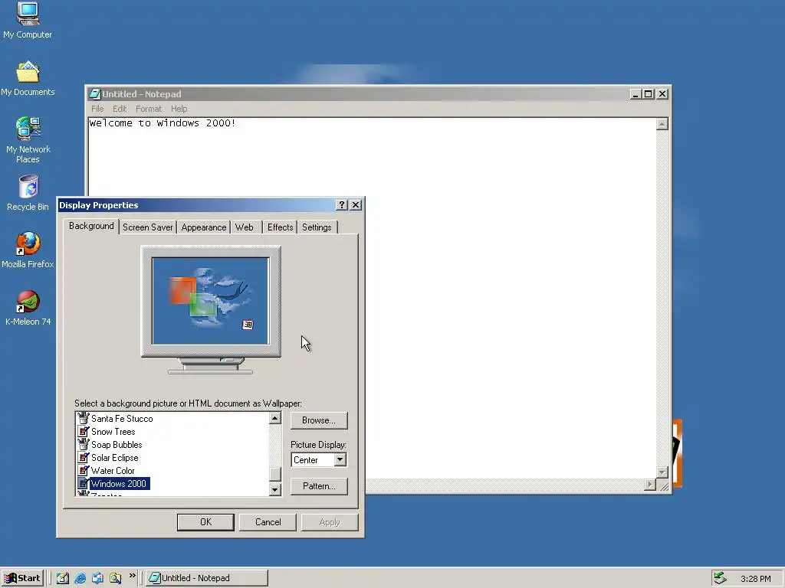This screenshot has width=785, height=588.
Task: Open the My Documents desktop icon
Action: pos(28,79)
